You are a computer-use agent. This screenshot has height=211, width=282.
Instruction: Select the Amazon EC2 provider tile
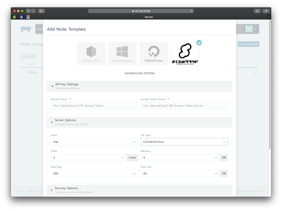tap(91, 54)
